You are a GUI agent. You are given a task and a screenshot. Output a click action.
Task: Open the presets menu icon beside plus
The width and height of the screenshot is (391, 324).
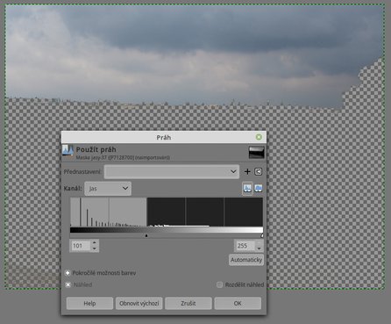point(258,172)
